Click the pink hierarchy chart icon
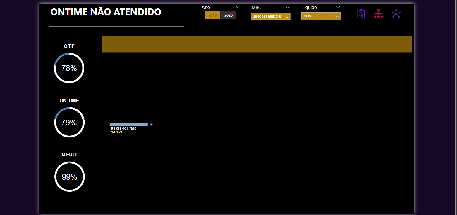Image resolution: width=457 pixels, height=215 pixels. tap(379, 14)
